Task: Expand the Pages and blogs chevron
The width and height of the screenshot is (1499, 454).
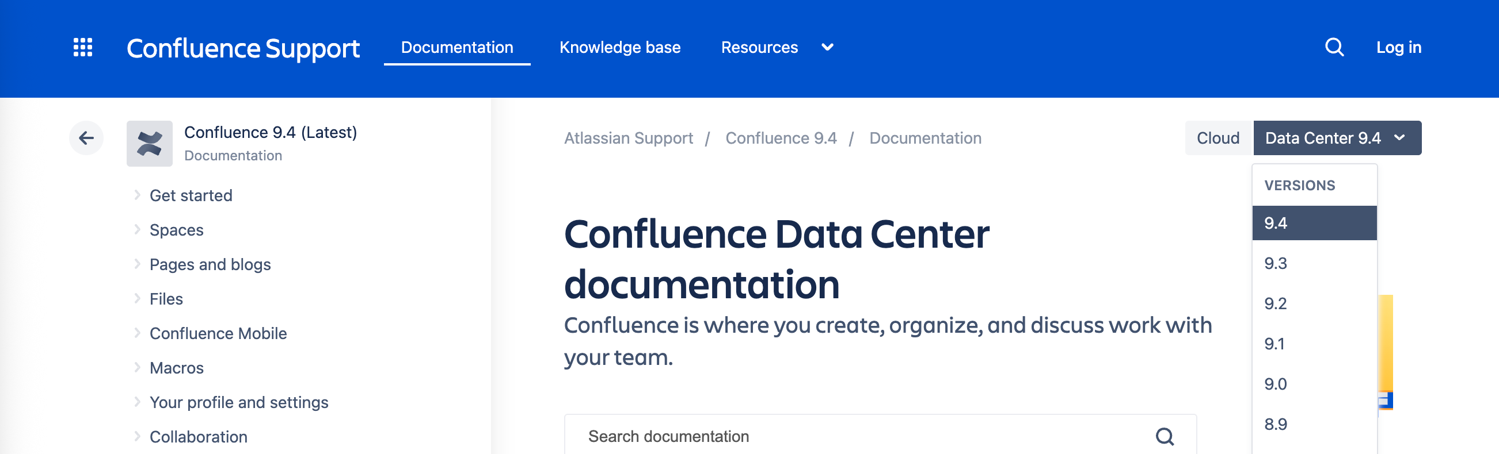Action: [x=138, y=264]
